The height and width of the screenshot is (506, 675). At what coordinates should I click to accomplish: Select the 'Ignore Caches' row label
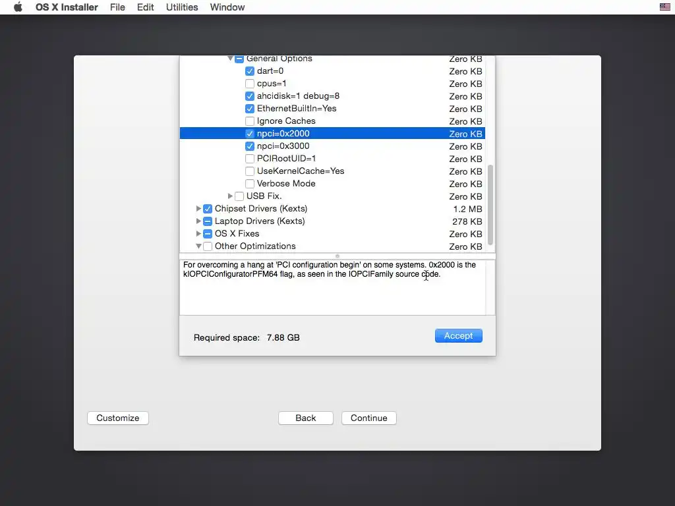click(x=286, y=121)
